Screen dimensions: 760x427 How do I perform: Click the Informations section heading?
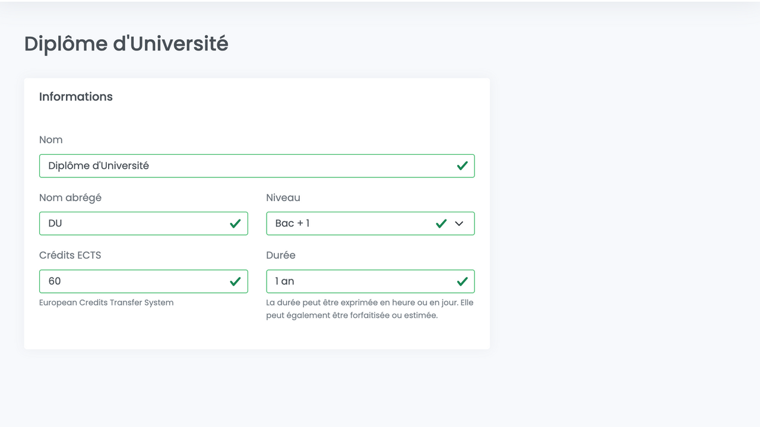click(76, 97)
